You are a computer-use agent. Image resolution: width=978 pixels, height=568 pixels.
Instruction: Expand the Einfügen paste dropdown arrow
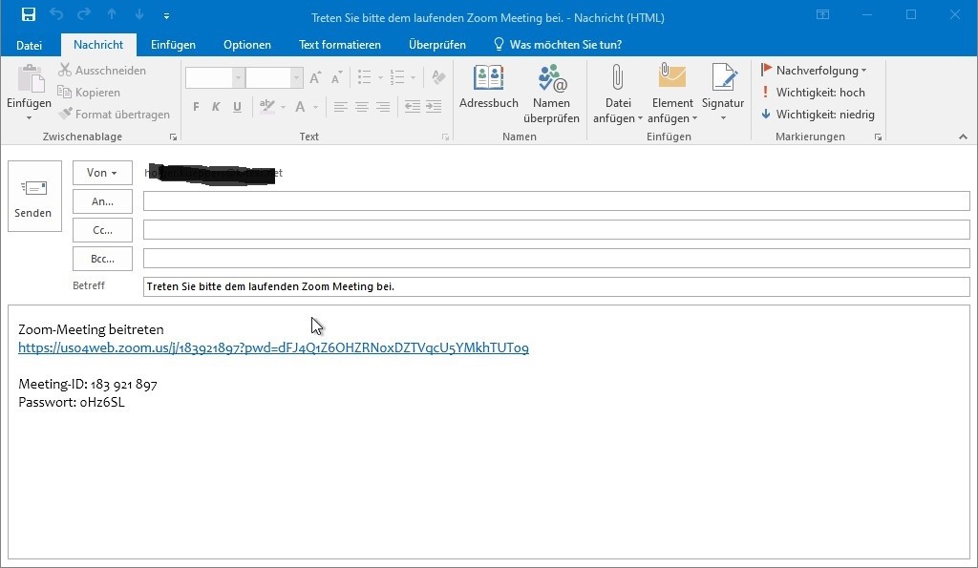(29, 117)
